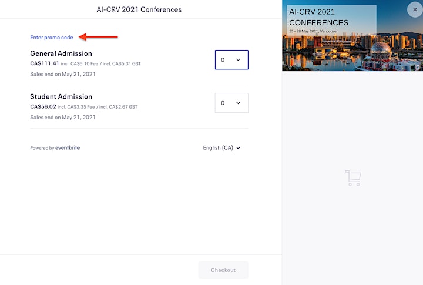Click General Admission 'Sales end on May 21, 2021' text
Image resolution: width=423 pixels, height=285 pixels.
click(63, 74)
